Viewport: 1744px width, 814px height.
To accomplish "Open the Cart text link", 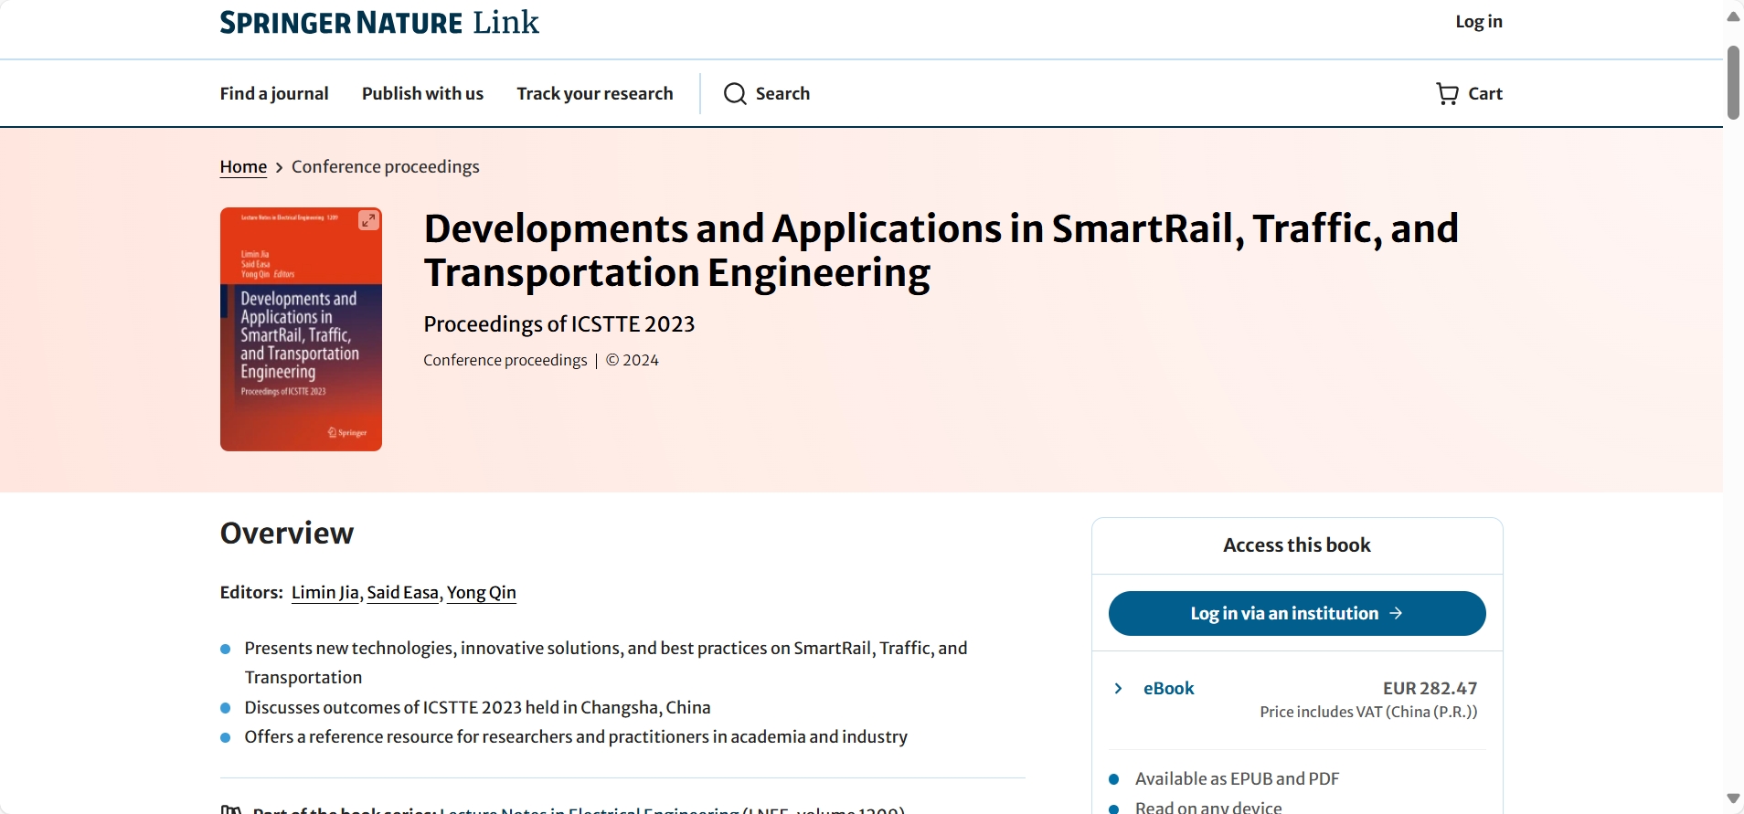I will pos(1485,93).
